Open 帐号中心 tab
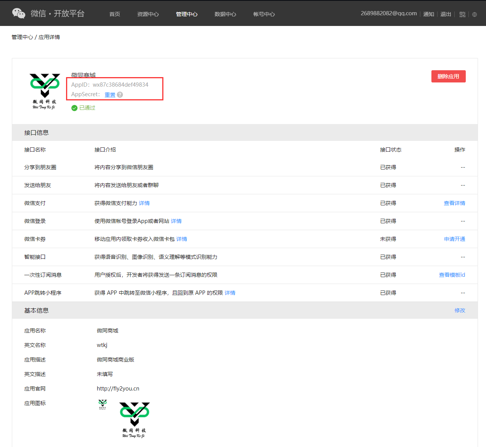The image size is (486, 447). click(x=264, y=14)
